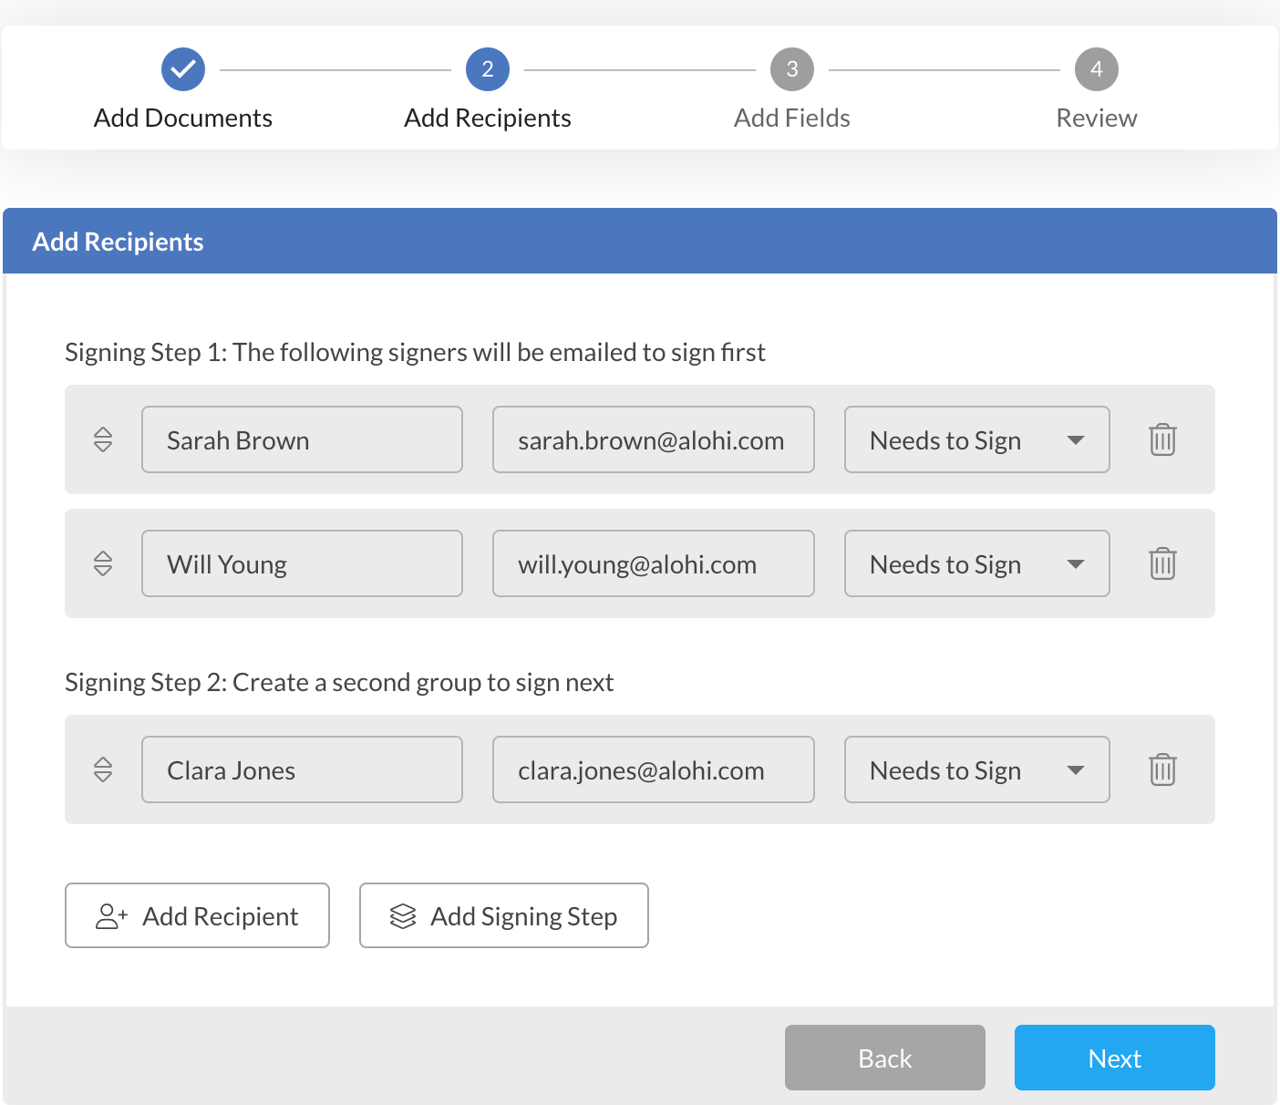Jump to the Review step
The height and width of the screenshot is (1105, 1280).
pos(1096,118)
